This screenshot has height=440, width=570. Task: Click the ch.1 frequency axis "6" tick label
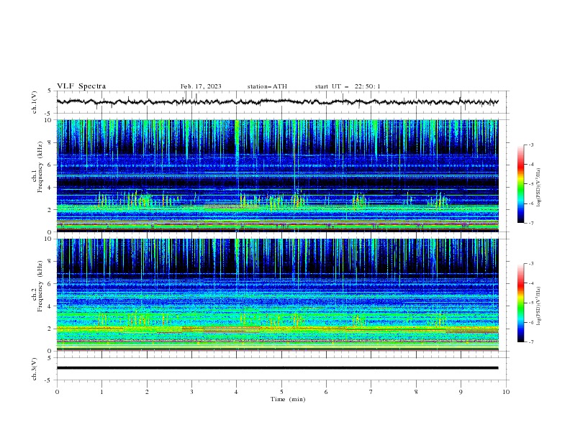[50, 165]
